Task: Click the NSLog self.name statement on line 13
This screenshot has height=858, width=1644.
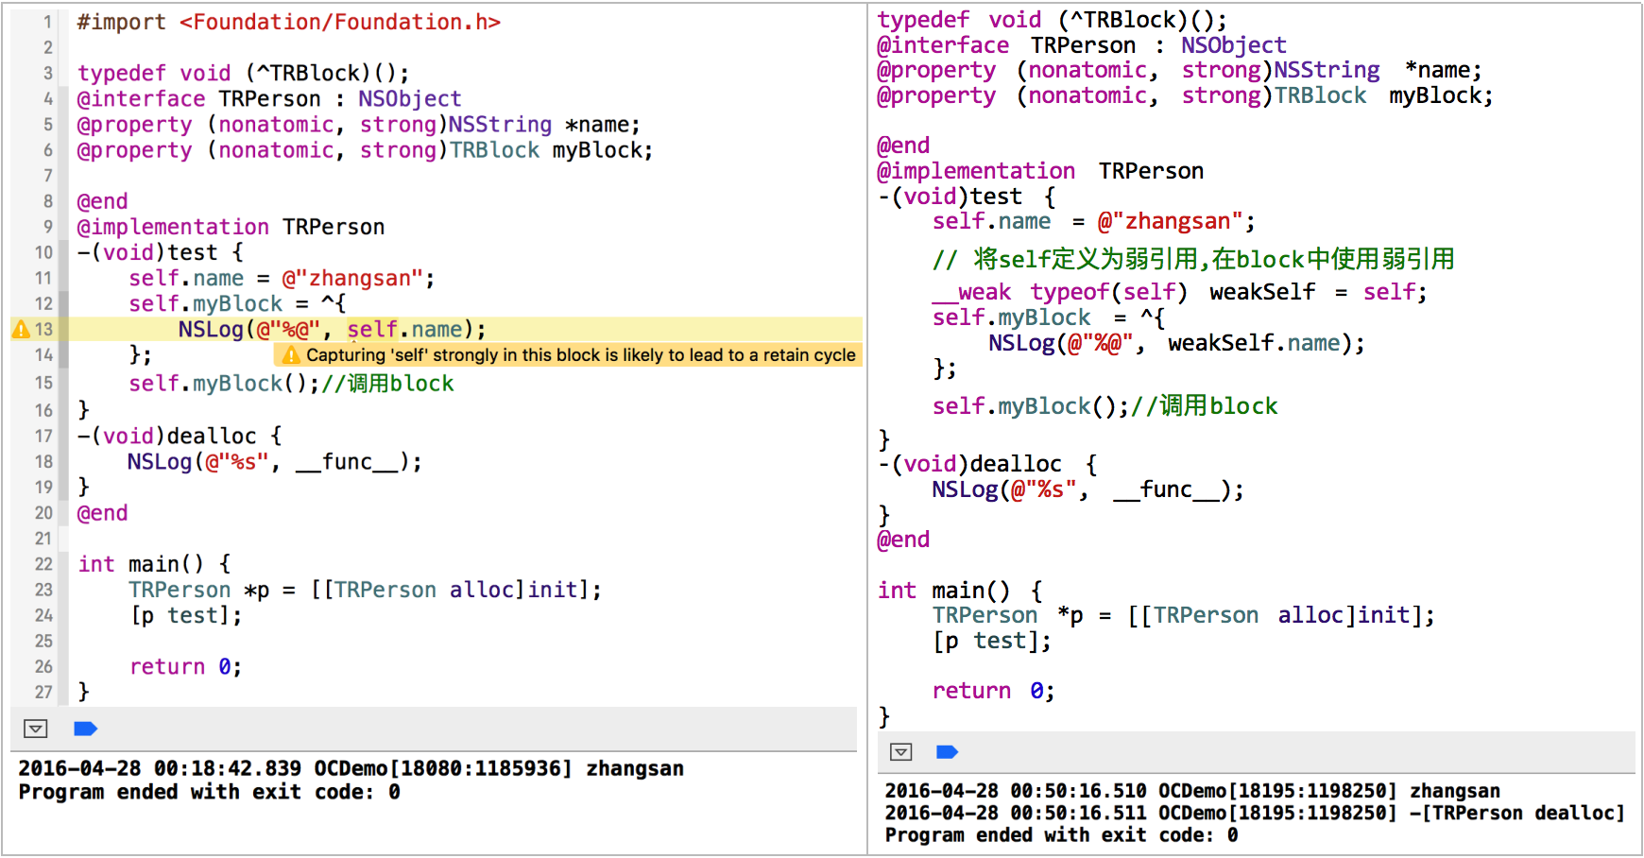Action: [x=332, y=329]
